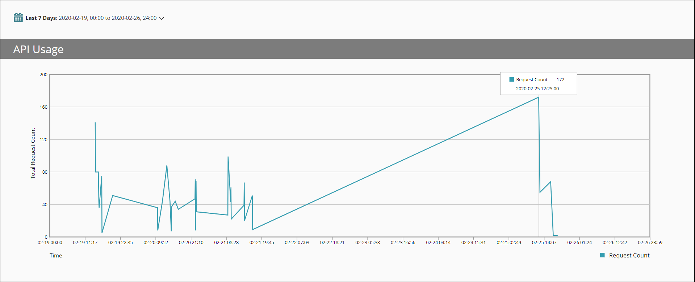Image resolution: width=695 pixels, height=282 pixels.
Task: Click x-axis label 02-19 22:35
Action: [121, 243]
